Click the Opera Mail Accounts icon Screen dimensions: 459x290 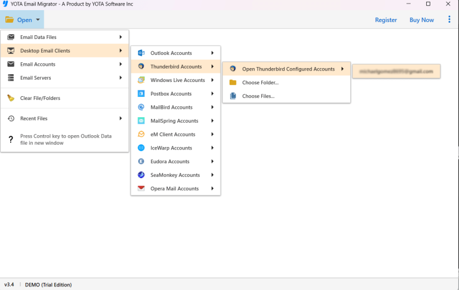[141, 188]
